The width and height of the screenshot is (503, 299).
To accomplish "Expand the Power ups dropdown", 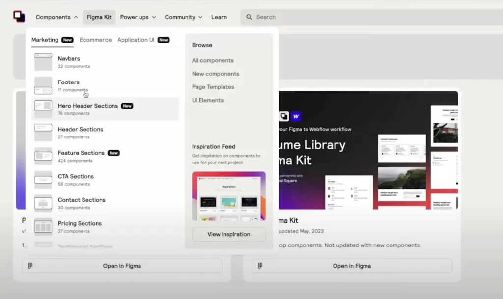I will tap(138, 17).
